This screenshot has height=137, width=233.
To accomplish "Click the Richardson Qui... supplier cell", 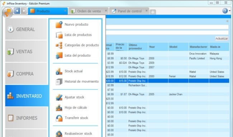I will (x=138, y=85).
